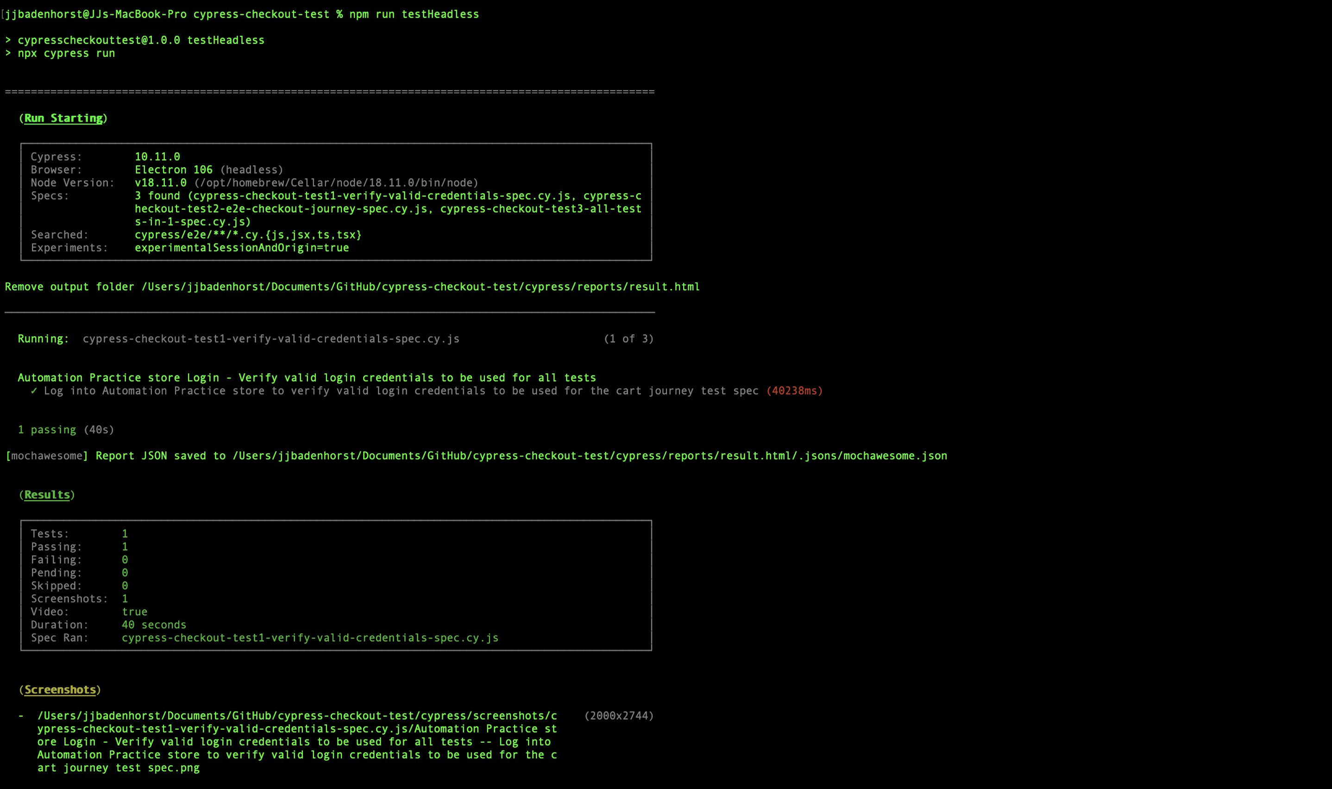
Task: Click the Spec Ran filename in Results
Action: (310, 638)
